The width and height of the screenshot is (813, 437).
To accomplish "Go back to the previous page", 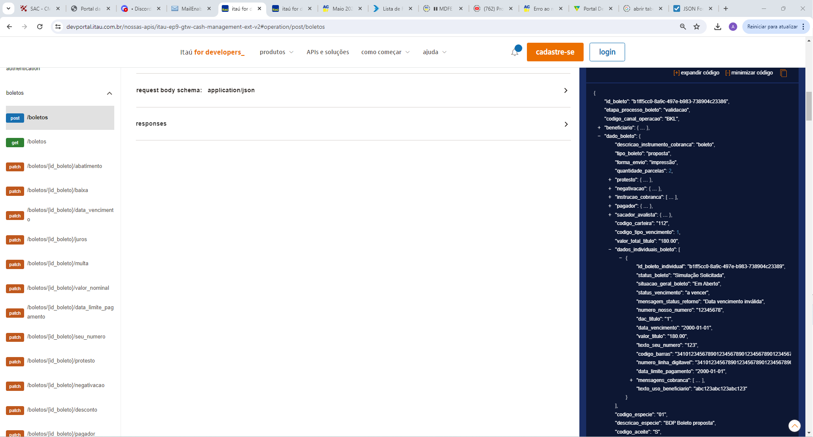I will tap(9, 27).
